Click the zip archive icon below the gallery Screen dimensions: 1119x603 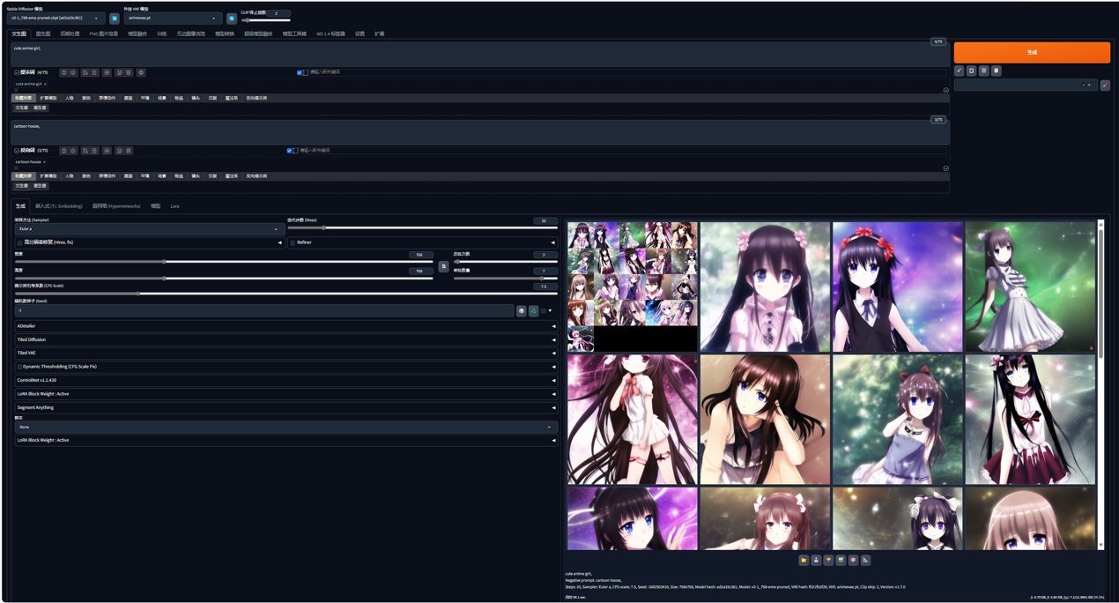tap(828, 560)
